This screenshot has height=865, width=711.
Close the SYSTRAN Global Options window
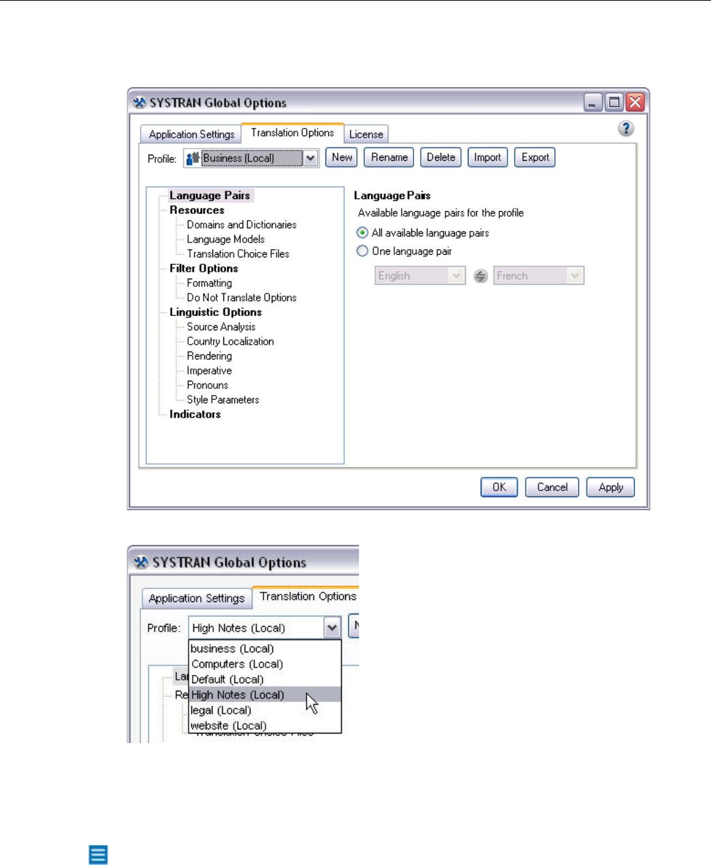pos(635,102)
